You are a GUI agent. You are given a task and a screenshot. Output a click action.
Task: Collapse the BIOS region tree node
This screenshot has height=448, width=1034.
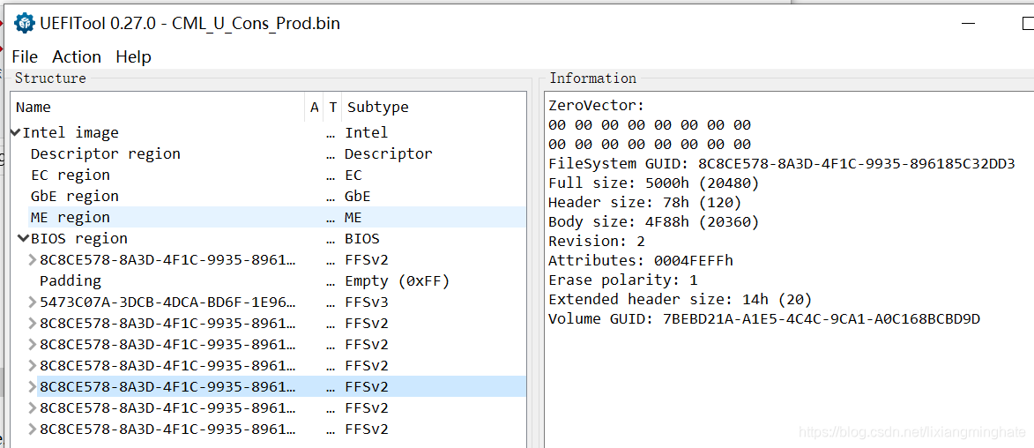click(25, 238)
